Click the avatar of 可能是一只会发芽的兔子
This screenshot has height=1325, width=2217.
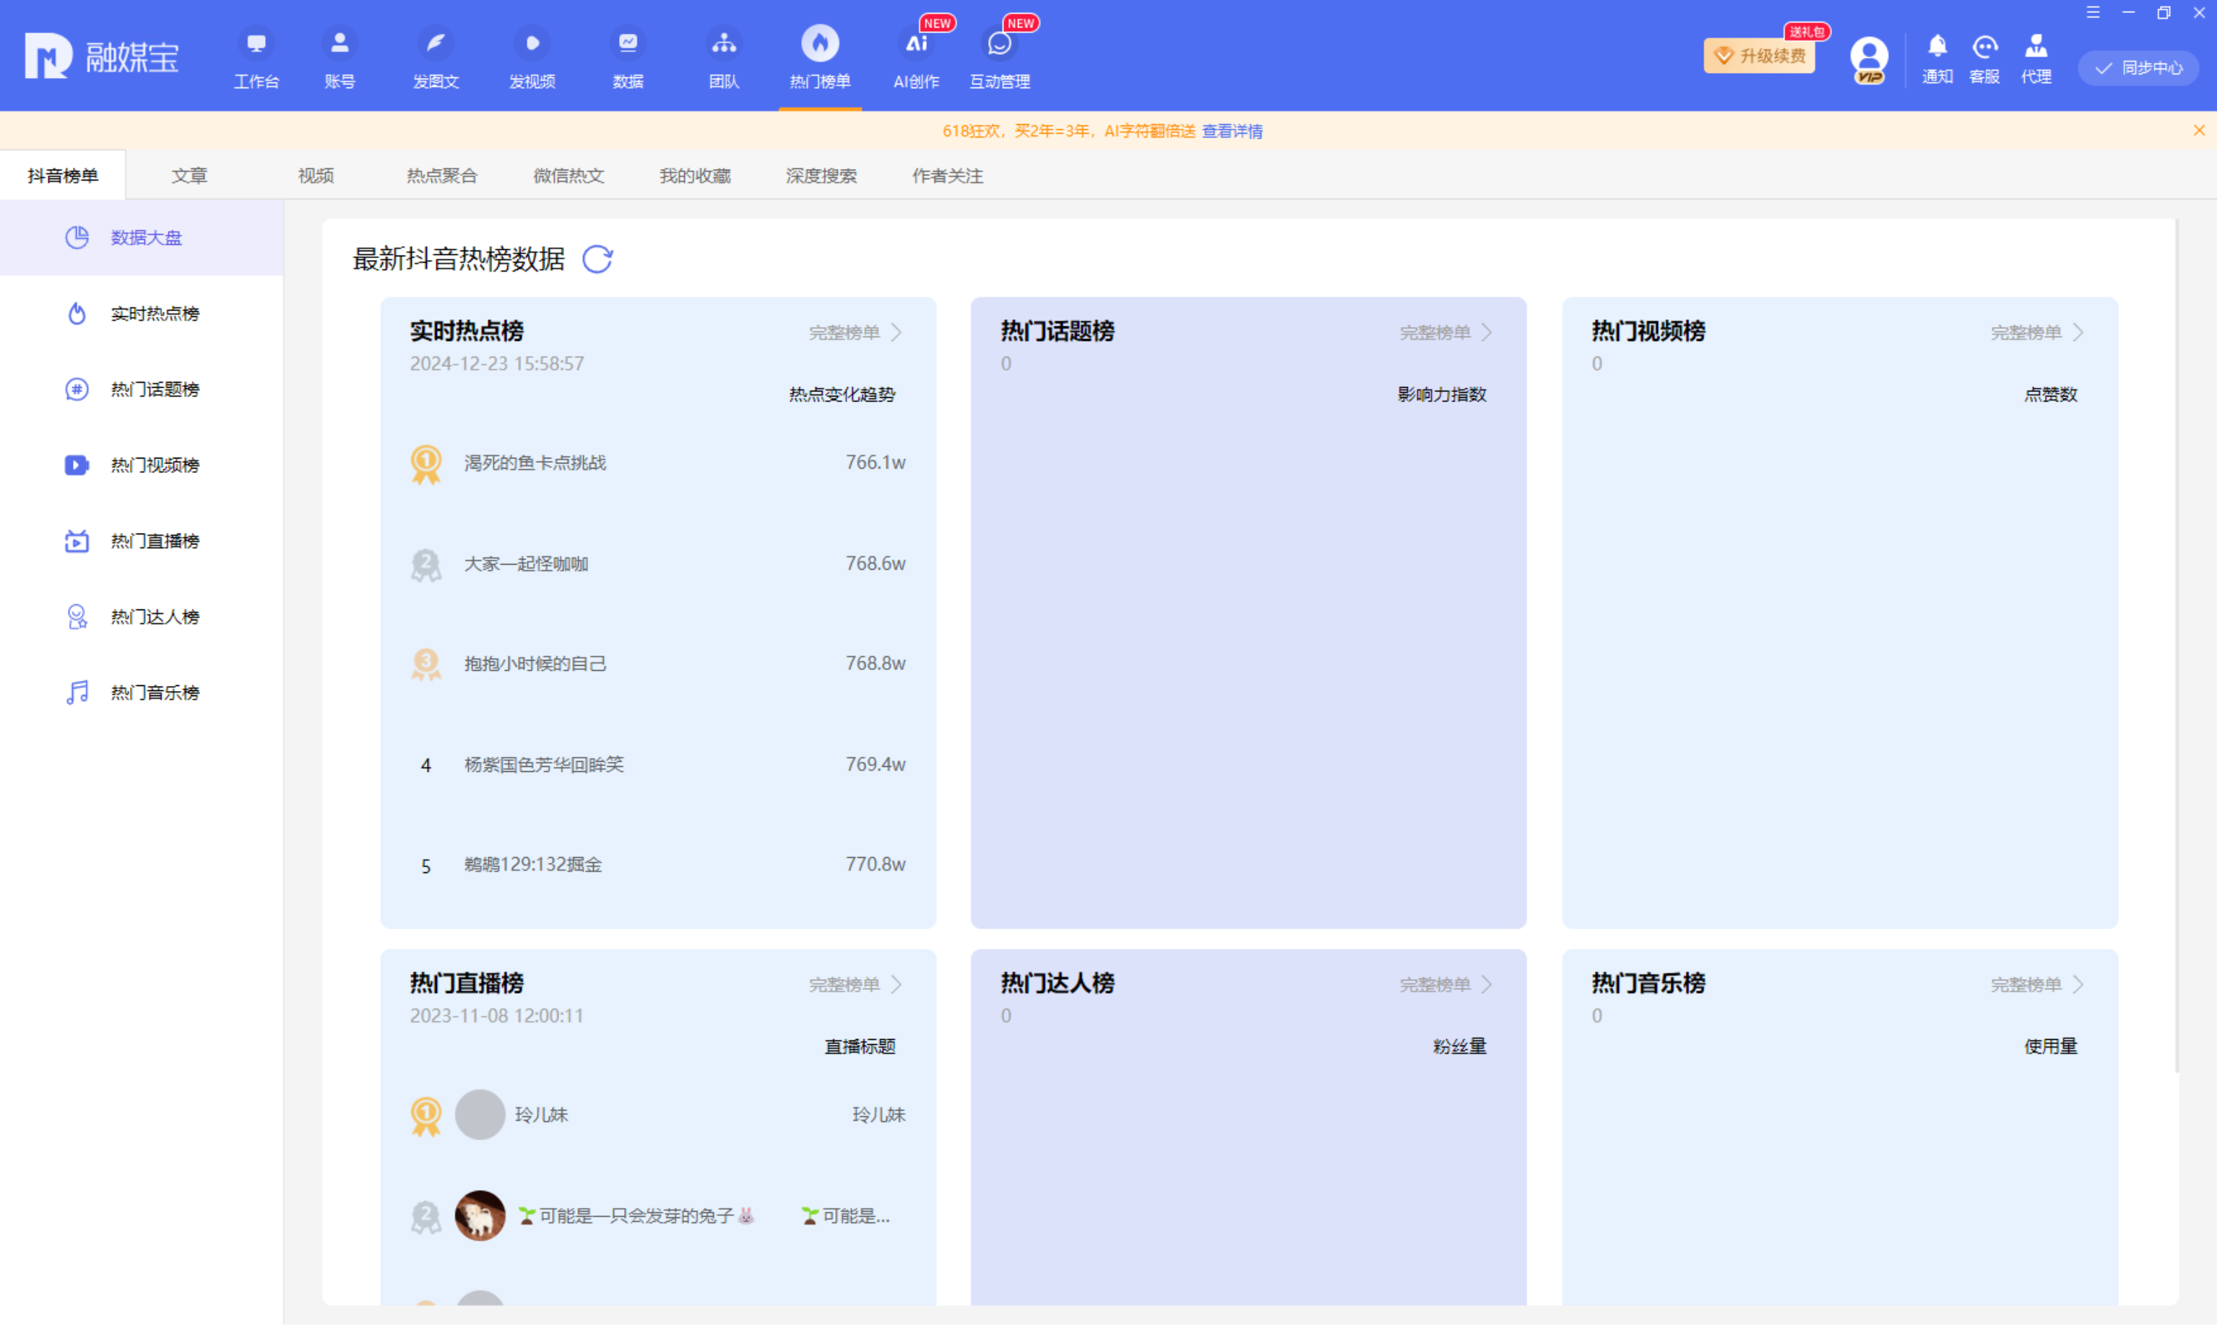click(480, 1215)
